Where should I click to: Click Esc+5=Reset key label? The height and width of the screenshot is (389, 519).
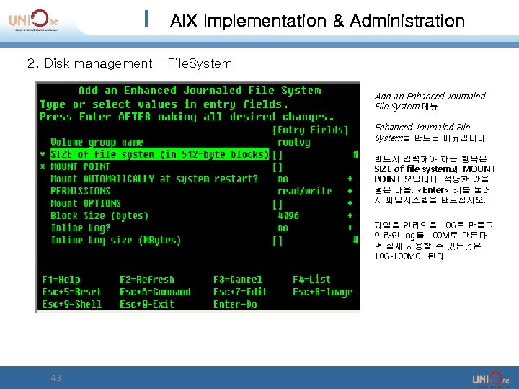(x=72, y=292)
